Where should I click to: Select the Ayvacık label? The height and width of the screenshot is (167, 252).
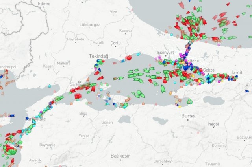pos(35,160)
